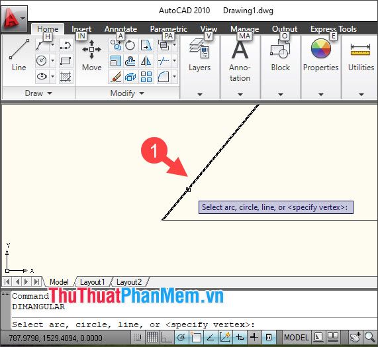Expand the Draw panel

pos(38,93)
